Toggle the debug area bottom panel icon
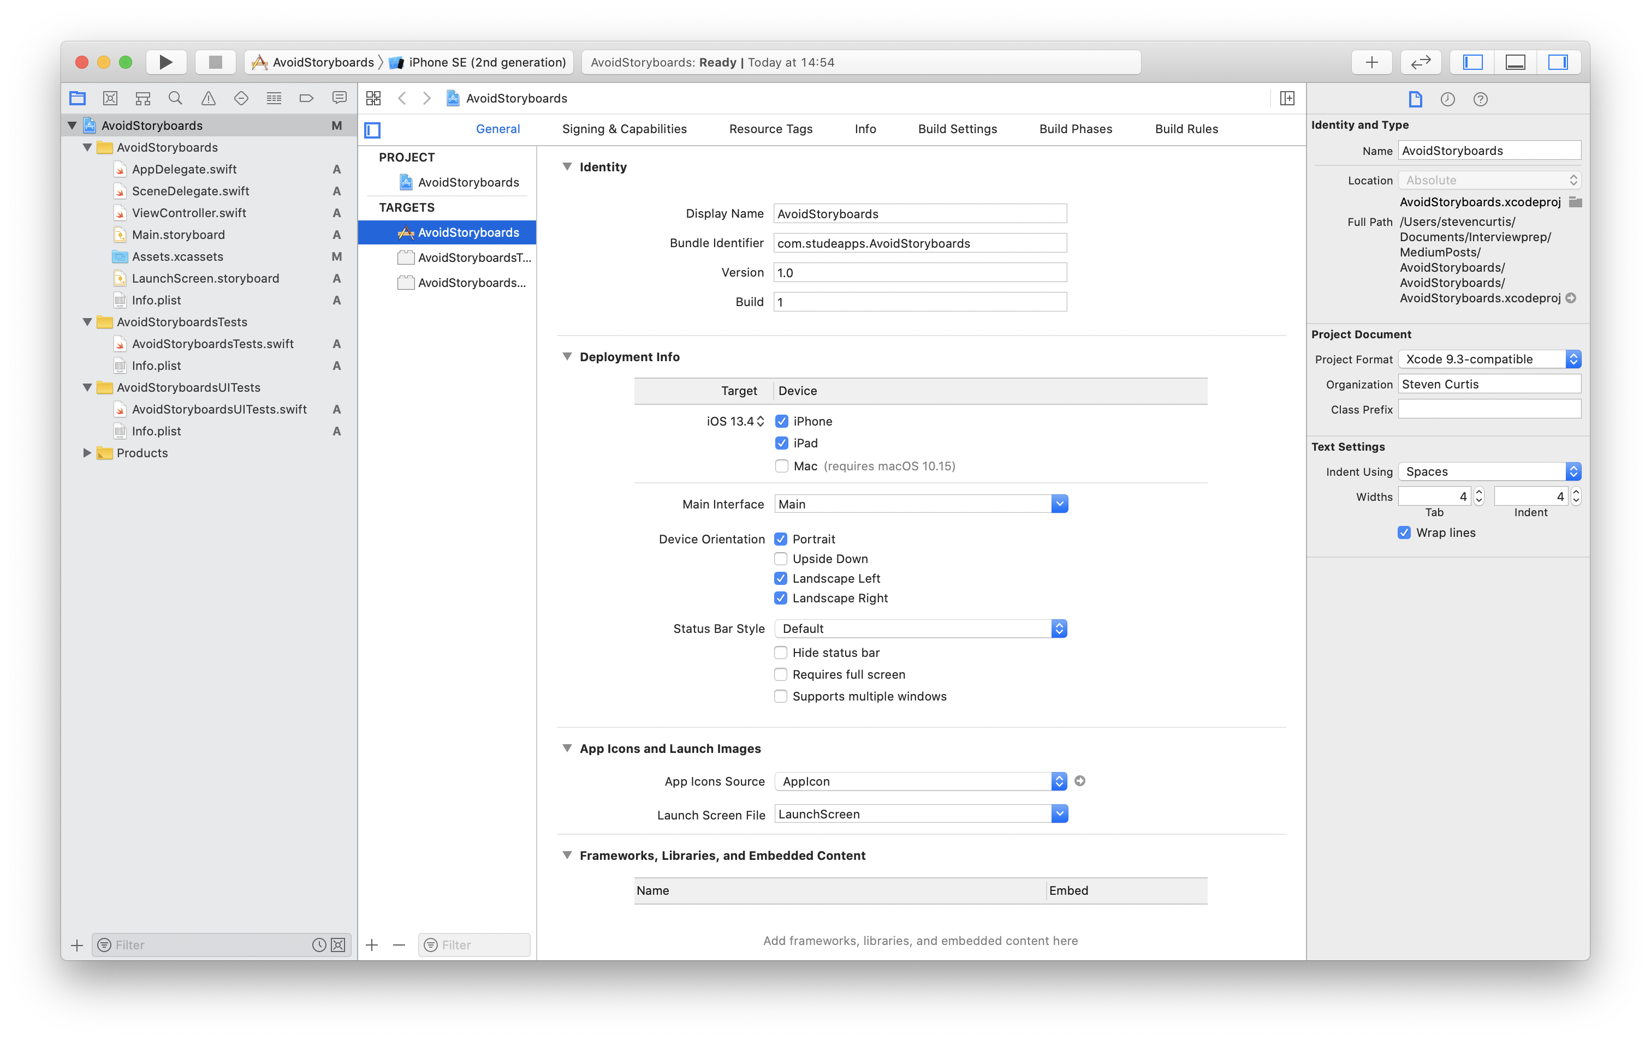Viewport: 1651px width, 1041px height. (1515, 62)
